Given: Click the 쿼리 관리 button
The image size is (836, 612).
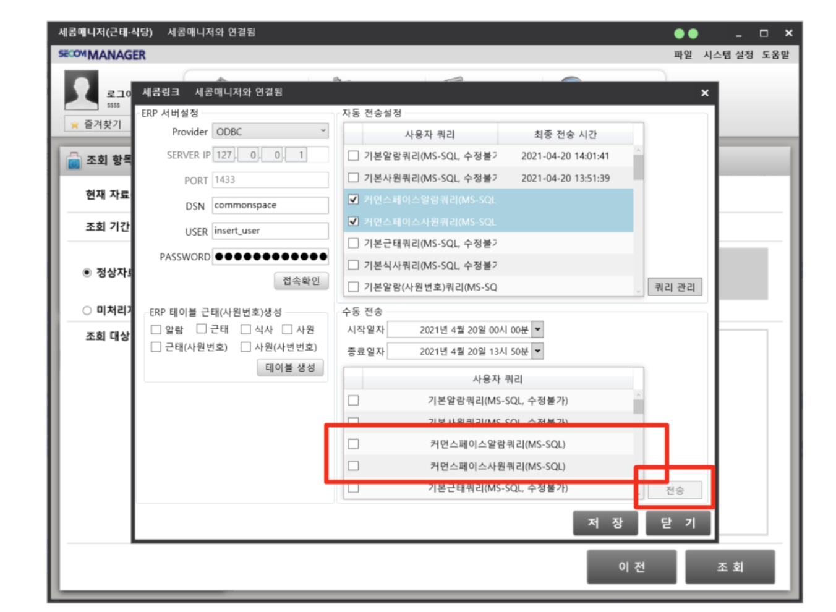Looking at the screenshot, I should pyautogui.click(x=674, y=287).
